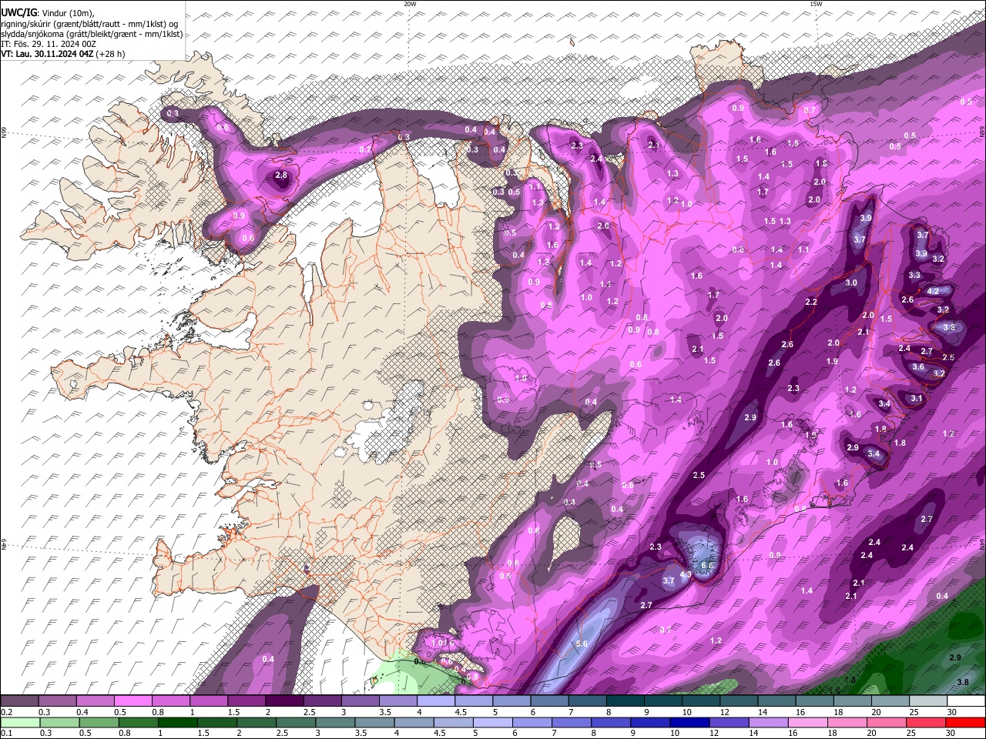Click the '20W' longitude label
986x739 pixels.
point(410,4)
